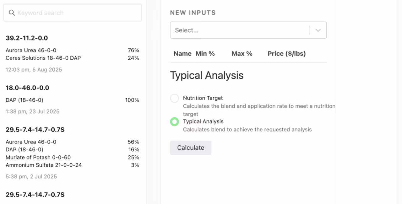Open the New Inputs Select dropdown
402x204 pixels.
click(248, 30)
